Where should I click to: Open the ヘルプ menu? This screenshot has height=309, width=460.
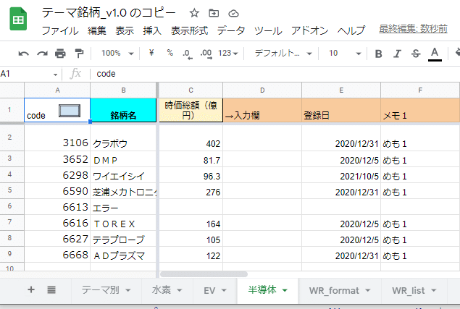[351, 30]
